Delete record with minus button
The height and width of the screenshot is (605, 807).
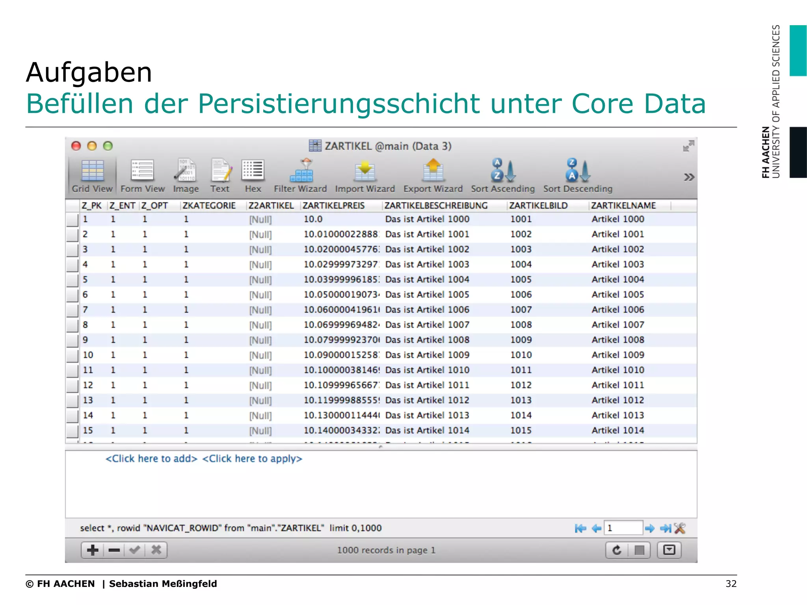point(114,550)
